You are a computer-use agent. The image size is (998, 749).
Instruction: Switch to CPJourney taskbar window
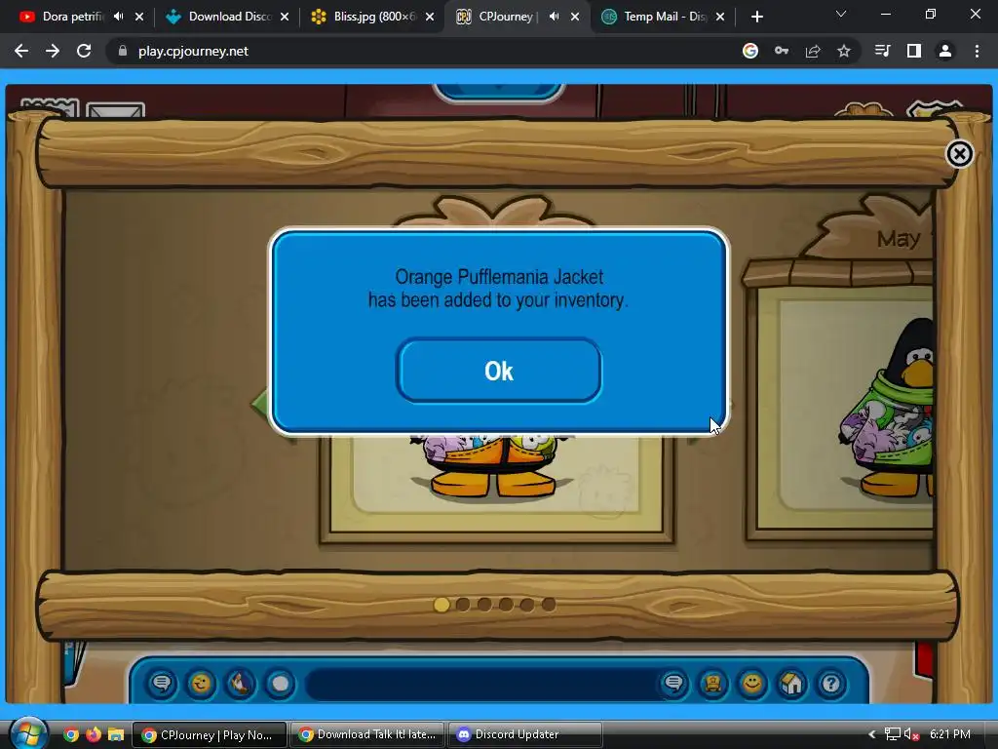[x=210, y=735]
